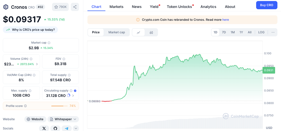Click FDV info icon
Image resolution: width=281 pixels, height=131 pixels.
tap(64, 59)
